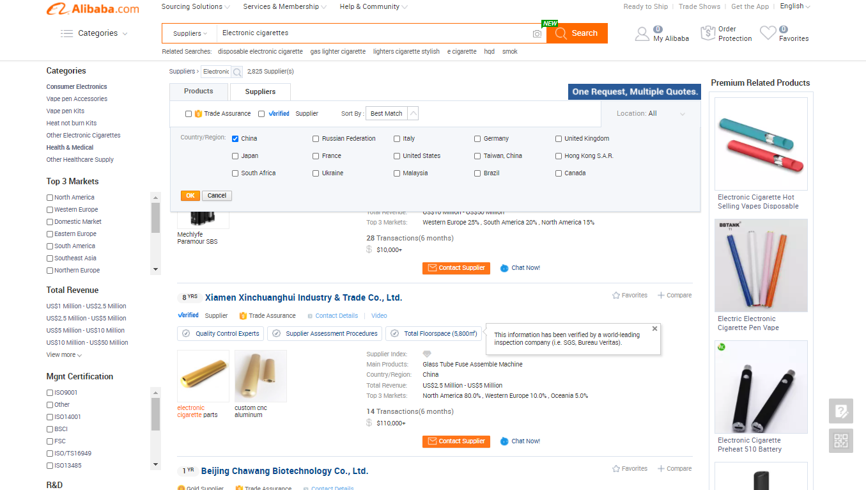Image resolution: width=866 pixels, height=490 pixels.
Task: Check the Canada country checkbox
Action: click(x=559, y=173)
